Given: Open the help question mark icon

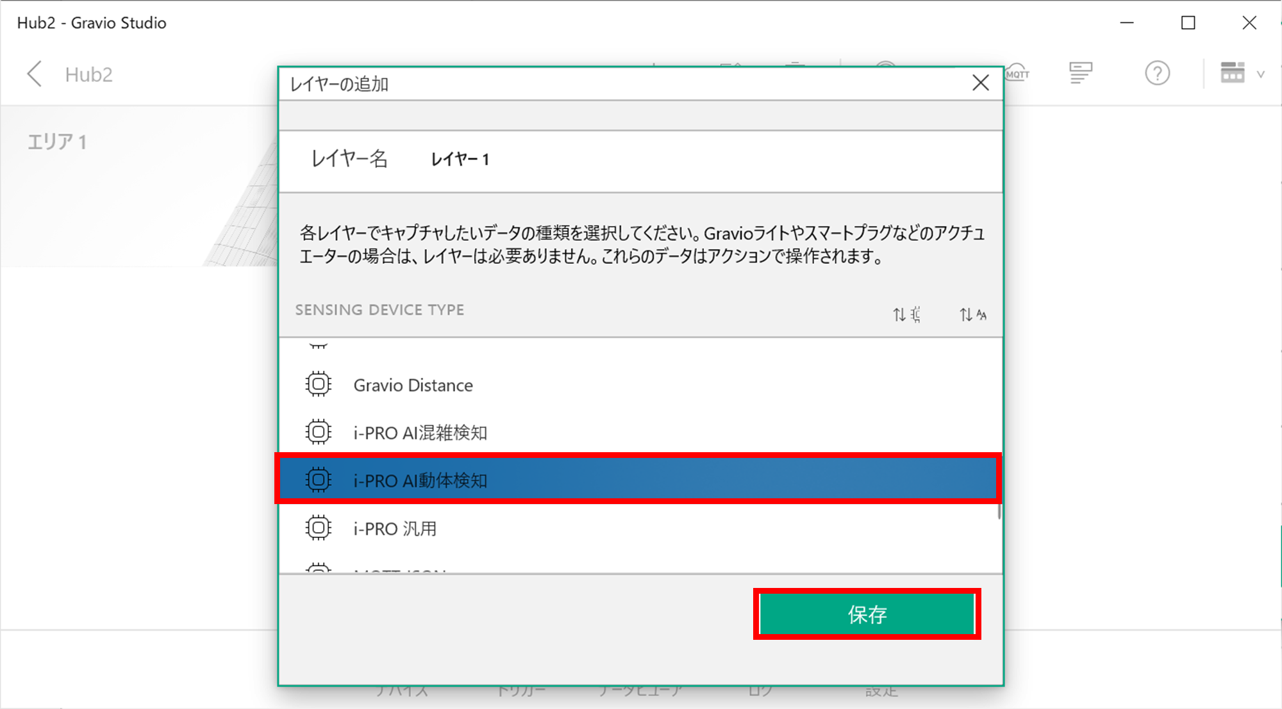Looking at the screenshot, I should (1157, 74).
